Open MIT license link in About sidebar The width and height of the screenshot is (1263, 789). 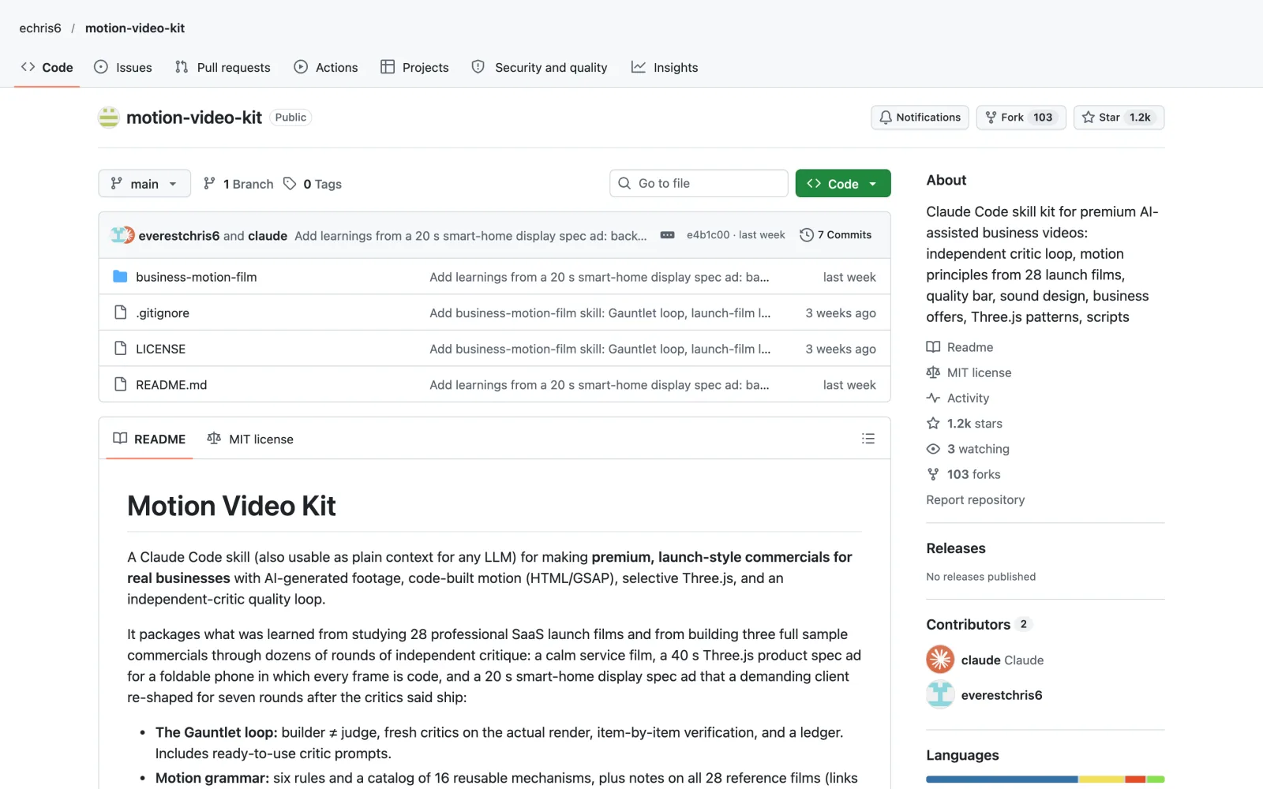tap(969, 372)
